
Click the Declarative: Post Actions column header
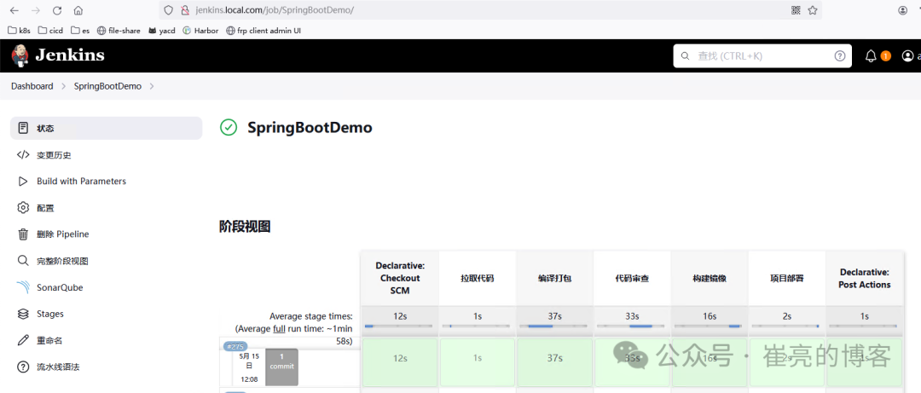pos(865,279)
